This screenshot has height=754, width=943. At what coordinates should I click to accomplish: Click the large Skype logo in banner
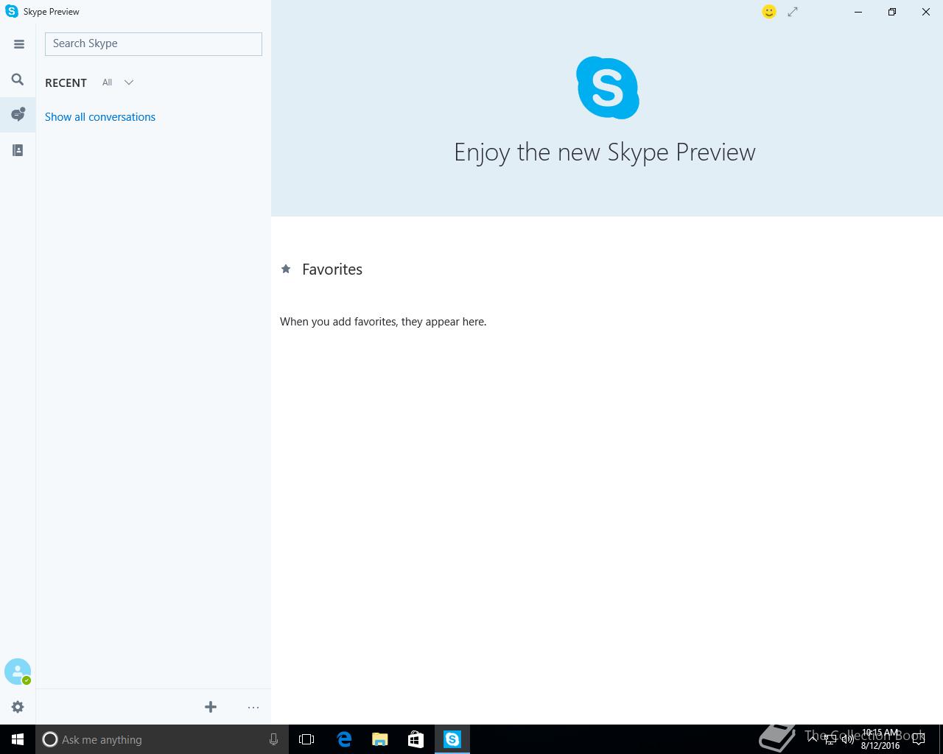tap(608, 88)
